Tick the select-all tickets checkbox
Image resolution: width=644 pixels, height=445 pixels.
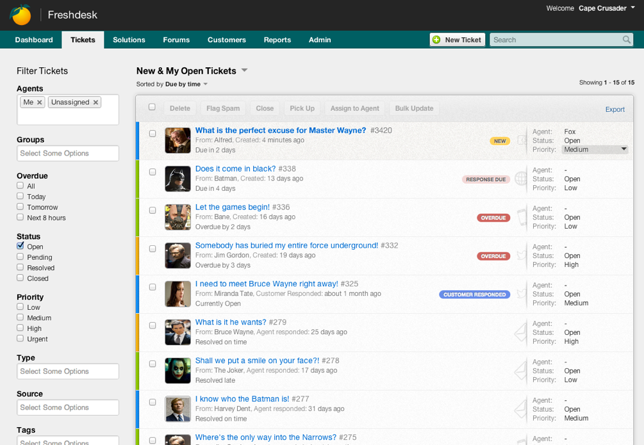pos(152,107)
